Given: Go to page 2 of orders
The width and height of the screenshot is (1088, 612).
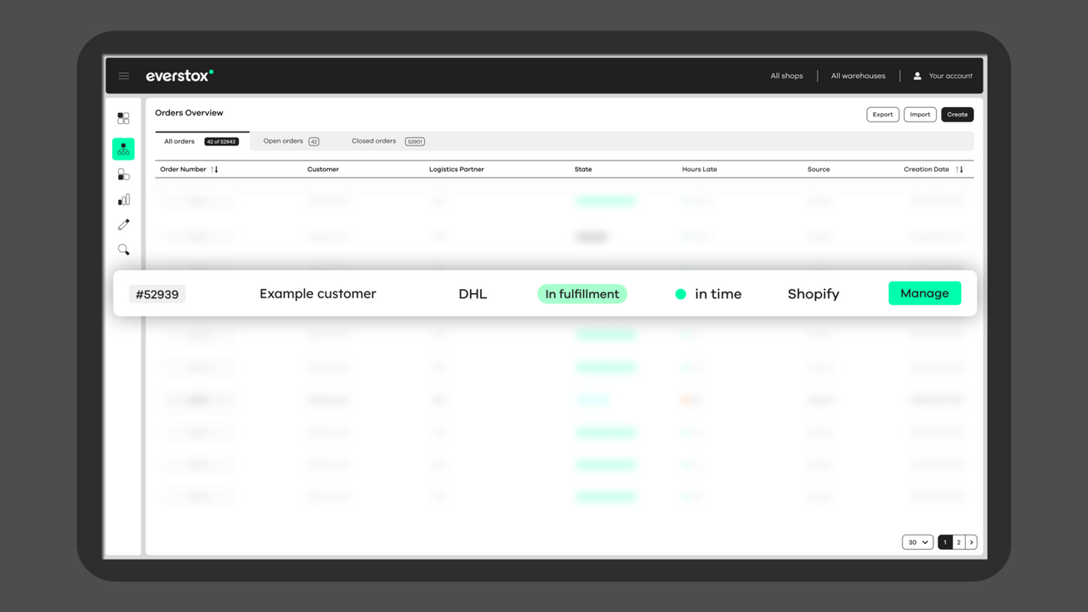Looking at the screenshot, I should coord(958,541).
